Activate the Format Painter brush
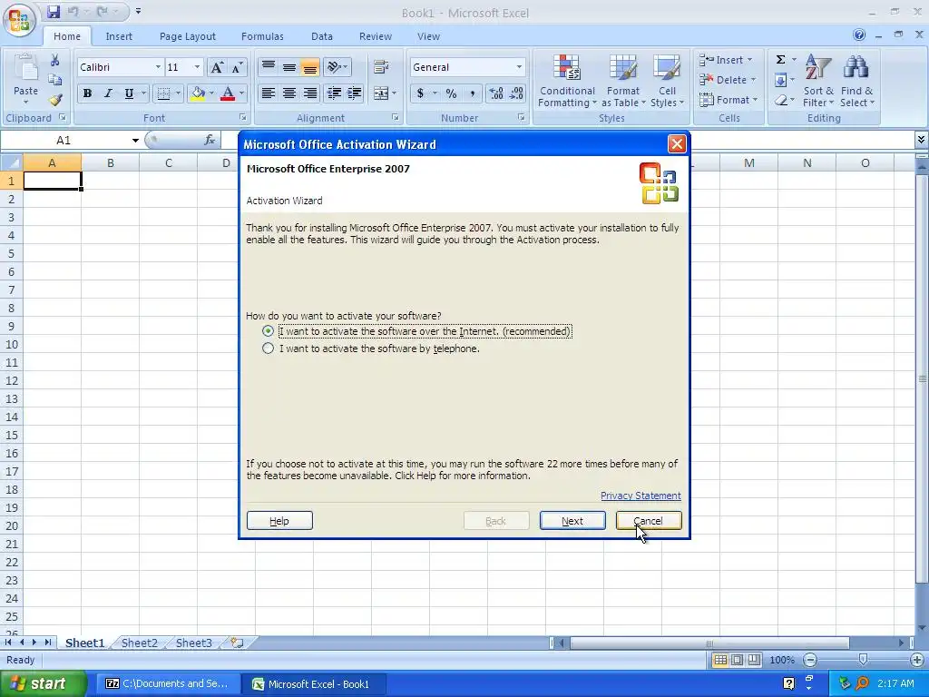This screenshot has width=929, height=697. pos(55,100)
